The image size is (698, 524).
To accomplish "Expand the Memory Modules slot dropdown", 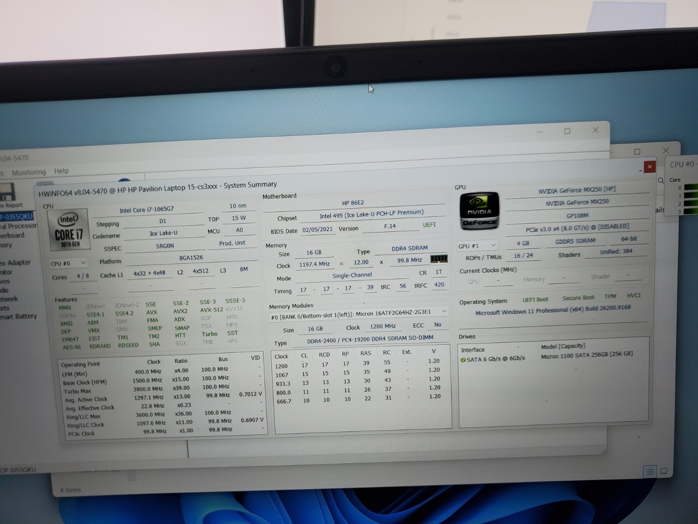I will [x=359, y=314].
